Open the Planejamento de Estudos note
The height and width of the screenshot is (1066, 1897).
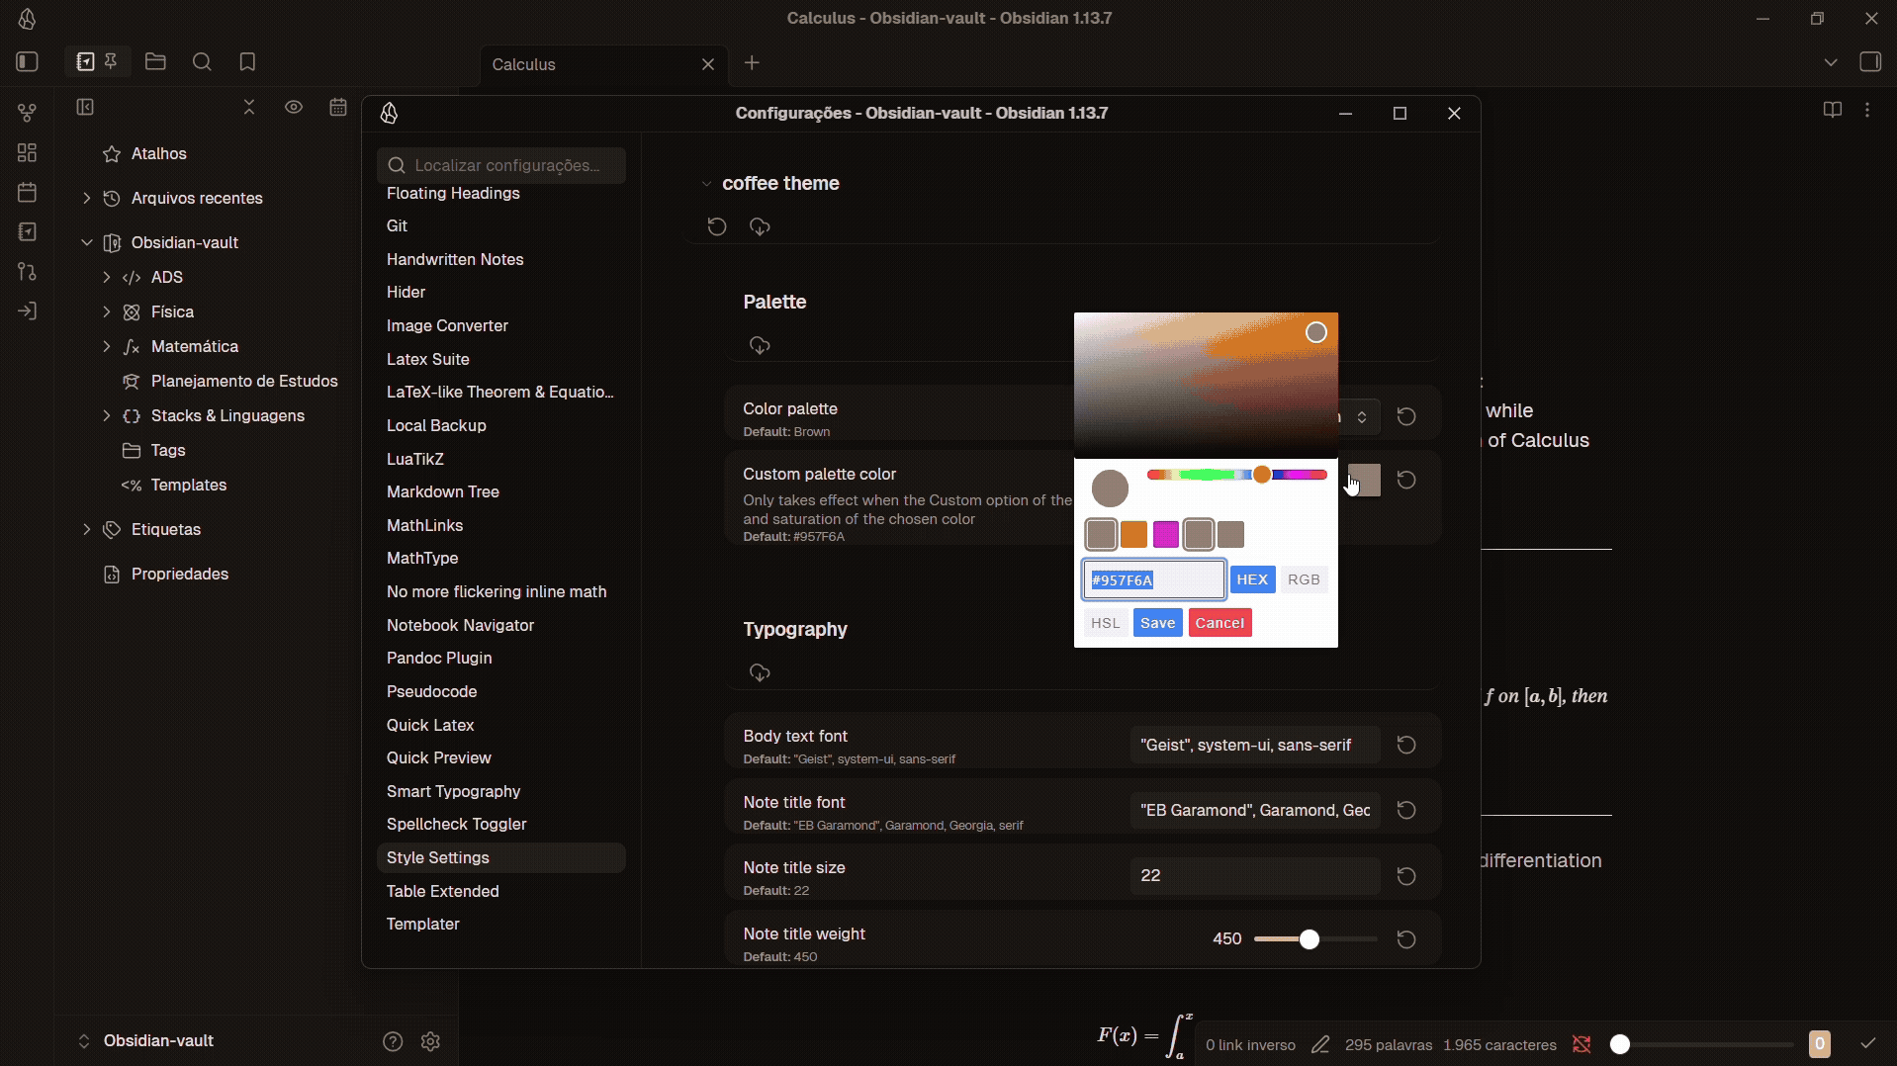coord(244,381)
